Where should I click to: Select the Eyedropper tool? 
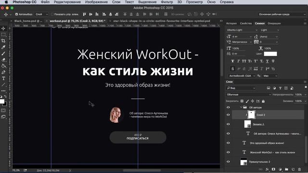point(3,47)
